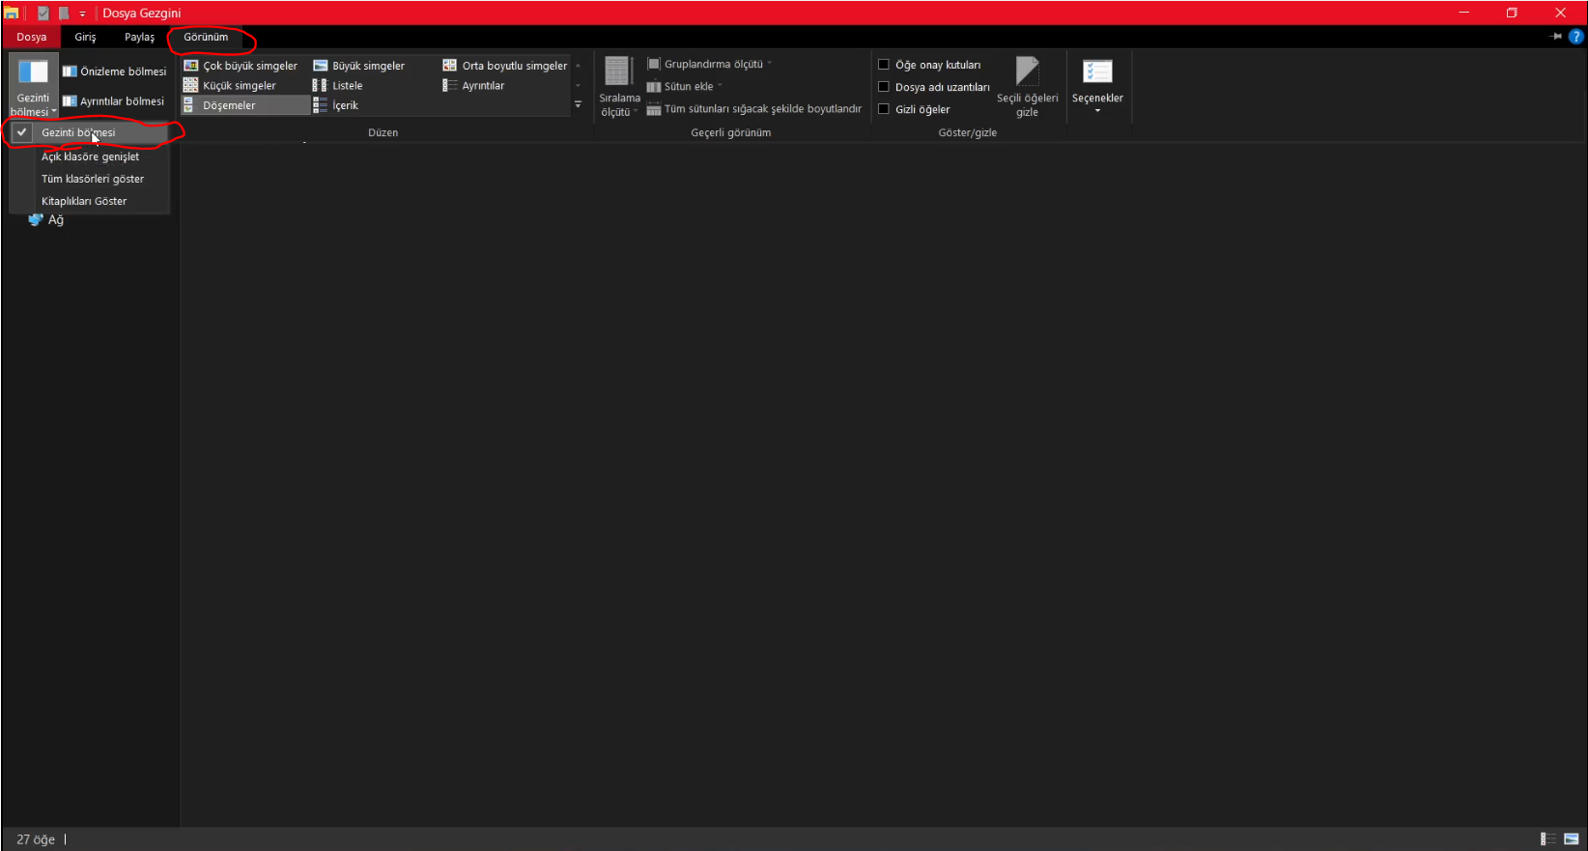Select Çok büyük simgeler layout
Viewport: 1588px width, 851px height.
coord(241,66)
